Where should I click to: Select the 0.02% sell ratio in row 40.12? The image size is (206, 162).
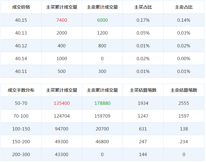184,46
